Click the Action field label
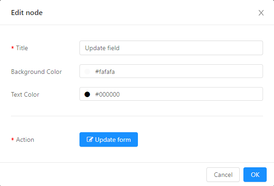 coord(25,139)
